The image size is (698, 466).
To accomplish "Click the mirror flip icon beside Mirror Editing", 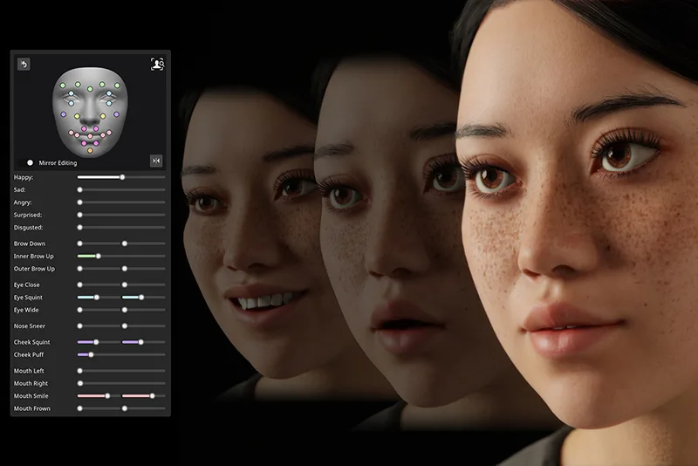I will pos(156,161).
